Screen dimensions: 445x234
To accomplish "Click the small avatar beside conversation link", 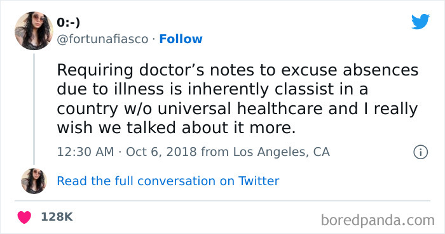I will 34,181.
